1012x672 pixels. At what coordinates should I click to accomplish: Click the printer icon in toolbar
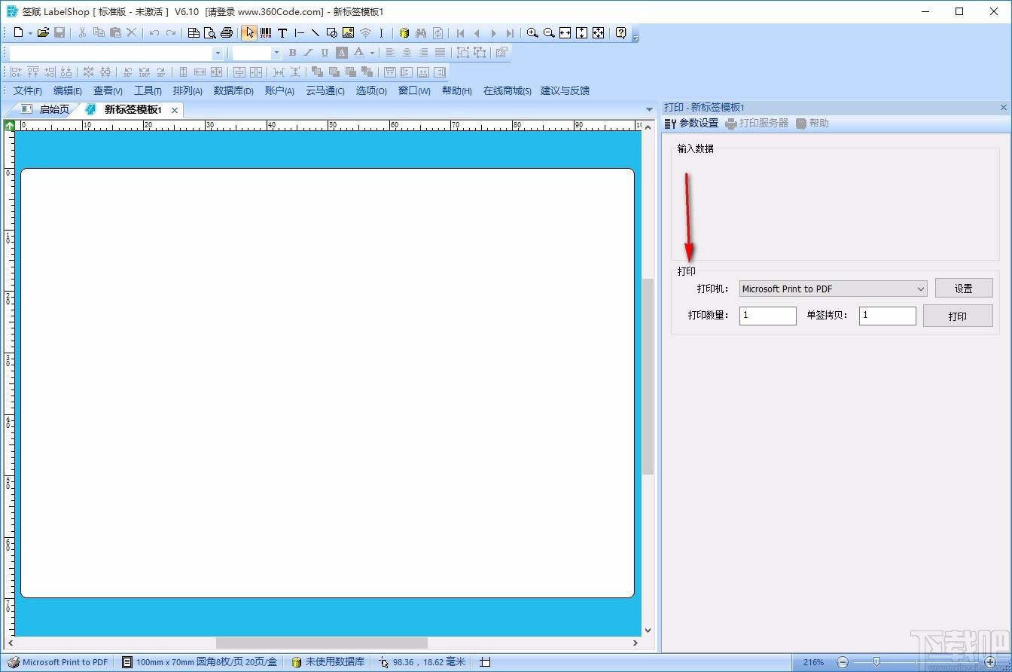pos(226,32)
